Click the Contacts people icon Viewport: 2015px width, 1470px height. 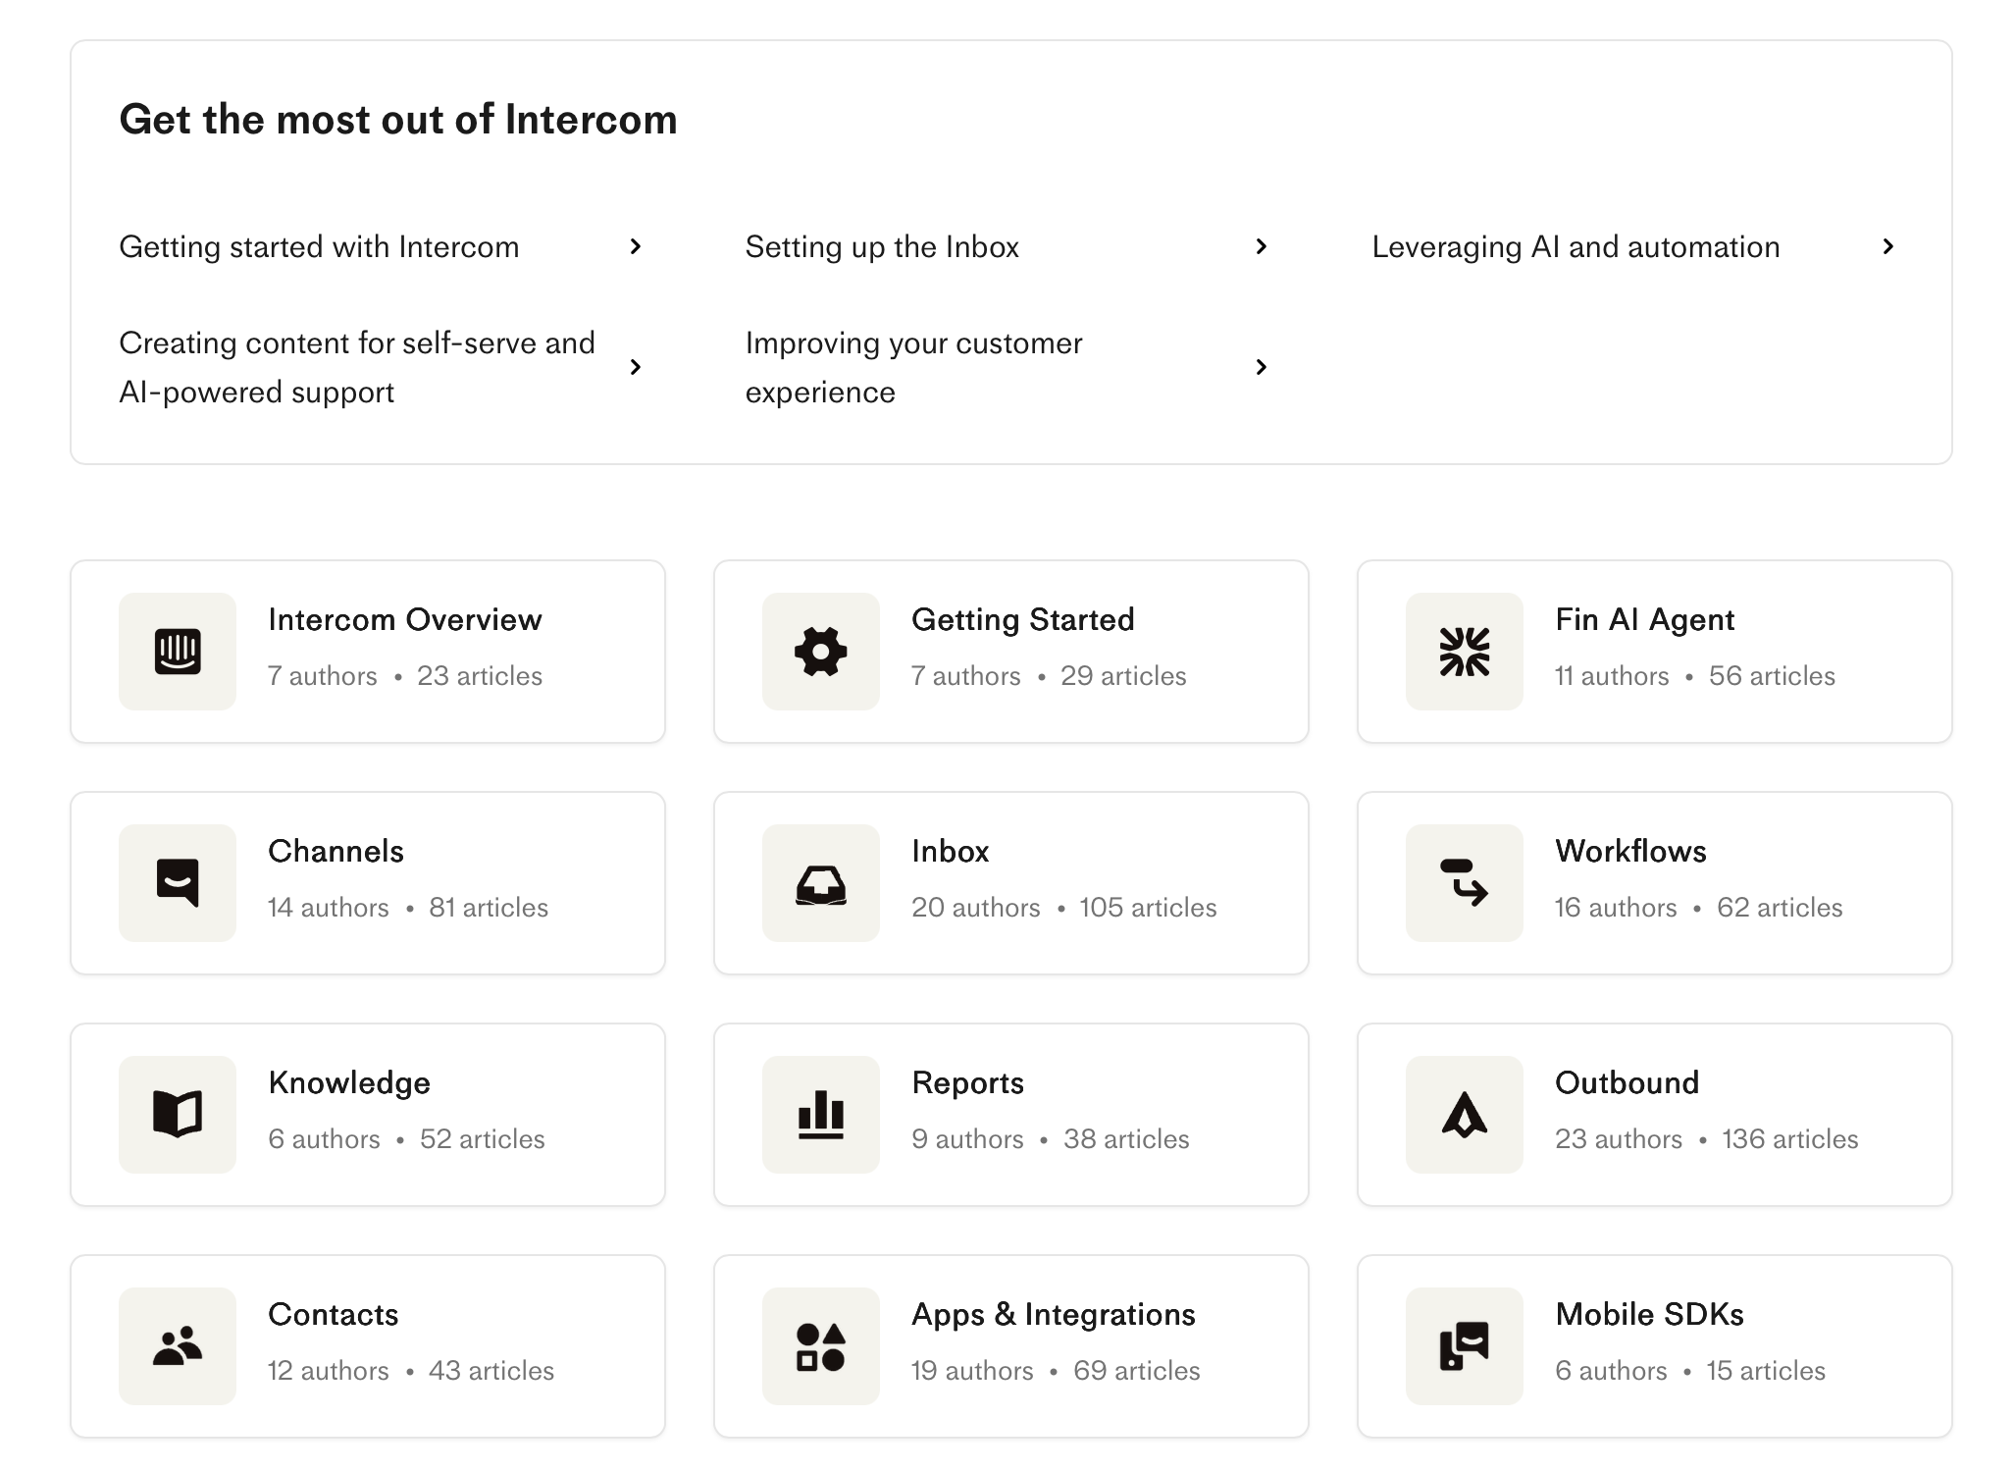tap(178, 1346)
